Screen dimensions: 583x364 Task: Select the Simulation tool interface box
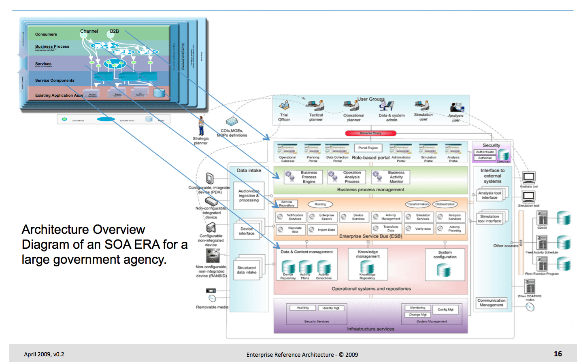(489, 219)
